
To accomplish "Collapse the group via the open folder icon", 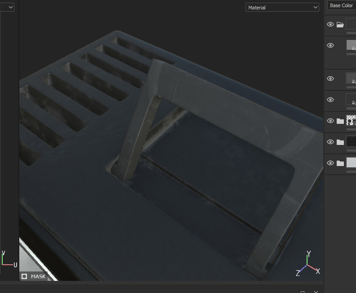I will (340, 25).
